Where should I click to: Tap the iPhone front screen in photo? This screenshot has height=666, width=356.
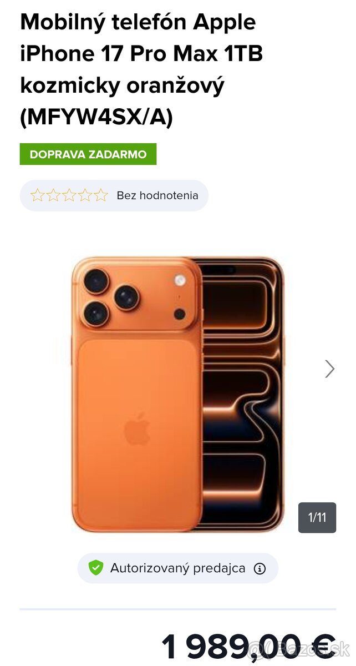pos(241,395)
